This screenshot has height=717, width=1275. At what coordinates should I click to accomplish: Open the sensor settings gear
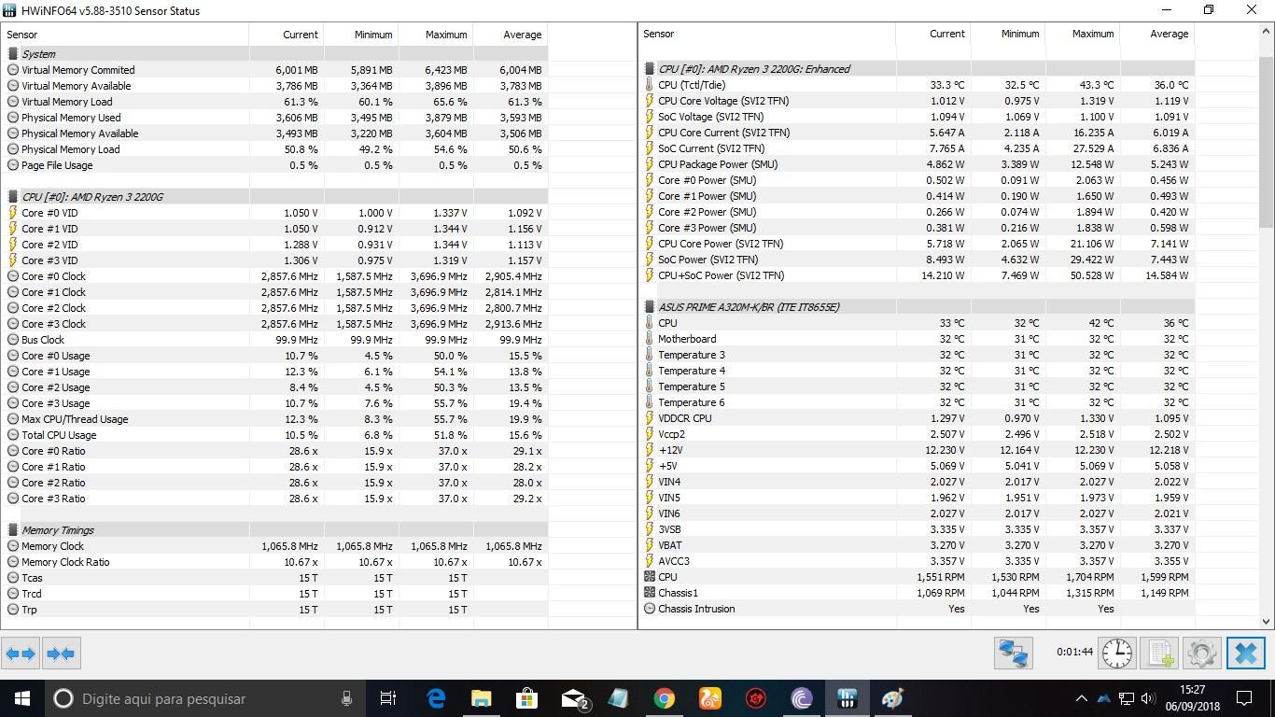(x=1202, y=653)
